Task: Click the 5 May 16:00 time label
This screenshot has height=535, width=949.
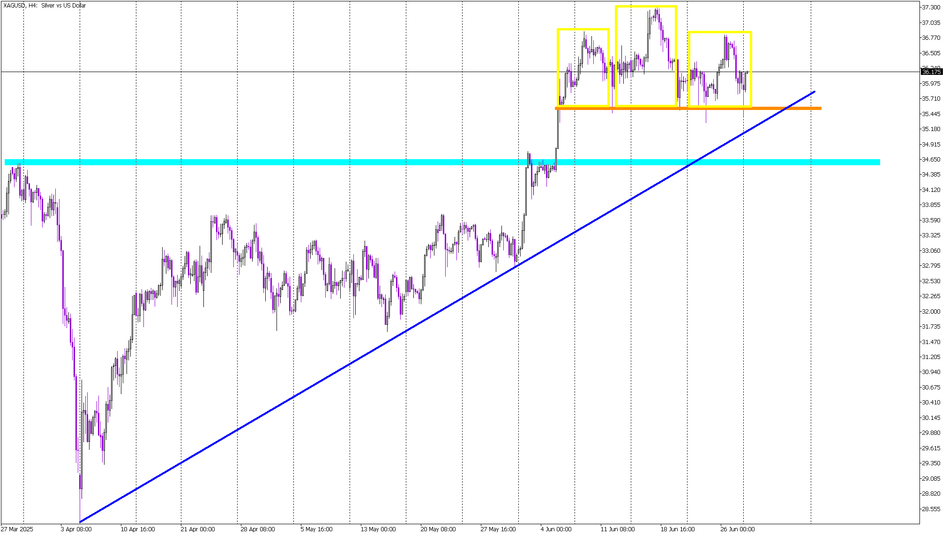Action: click(316, 529)
